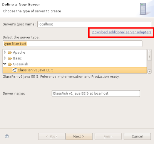Open the help question mark icon
154x144 pixels.
click(x=7, y=136)
